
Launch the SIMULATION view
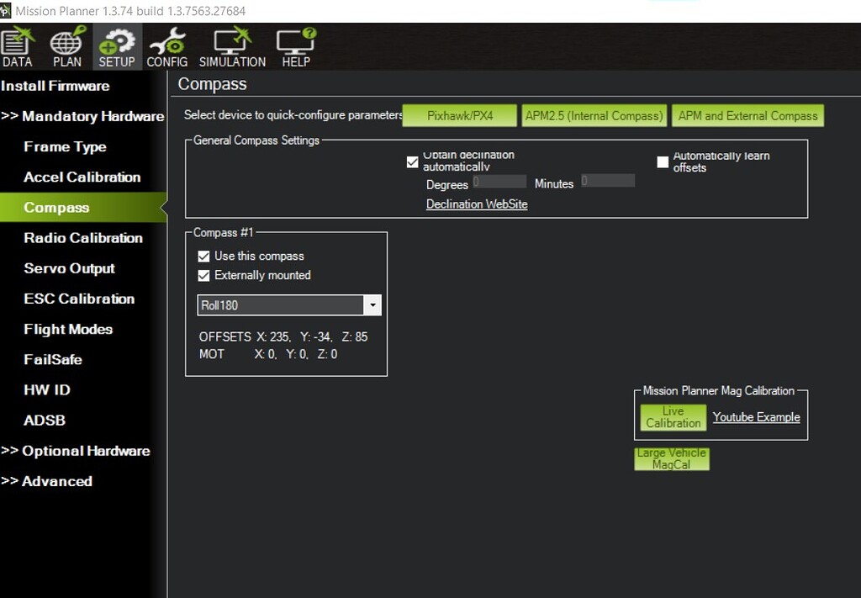(x=232, y=46)
